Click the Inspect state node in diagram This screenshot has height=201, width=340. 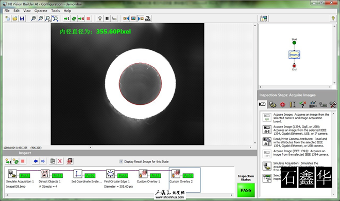(x=294, y=54)
